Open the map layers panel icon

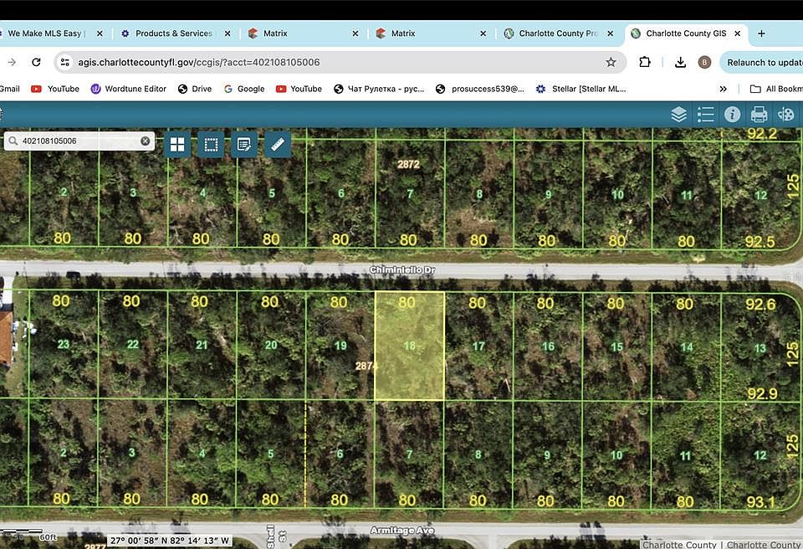click(x=678, y=115)
